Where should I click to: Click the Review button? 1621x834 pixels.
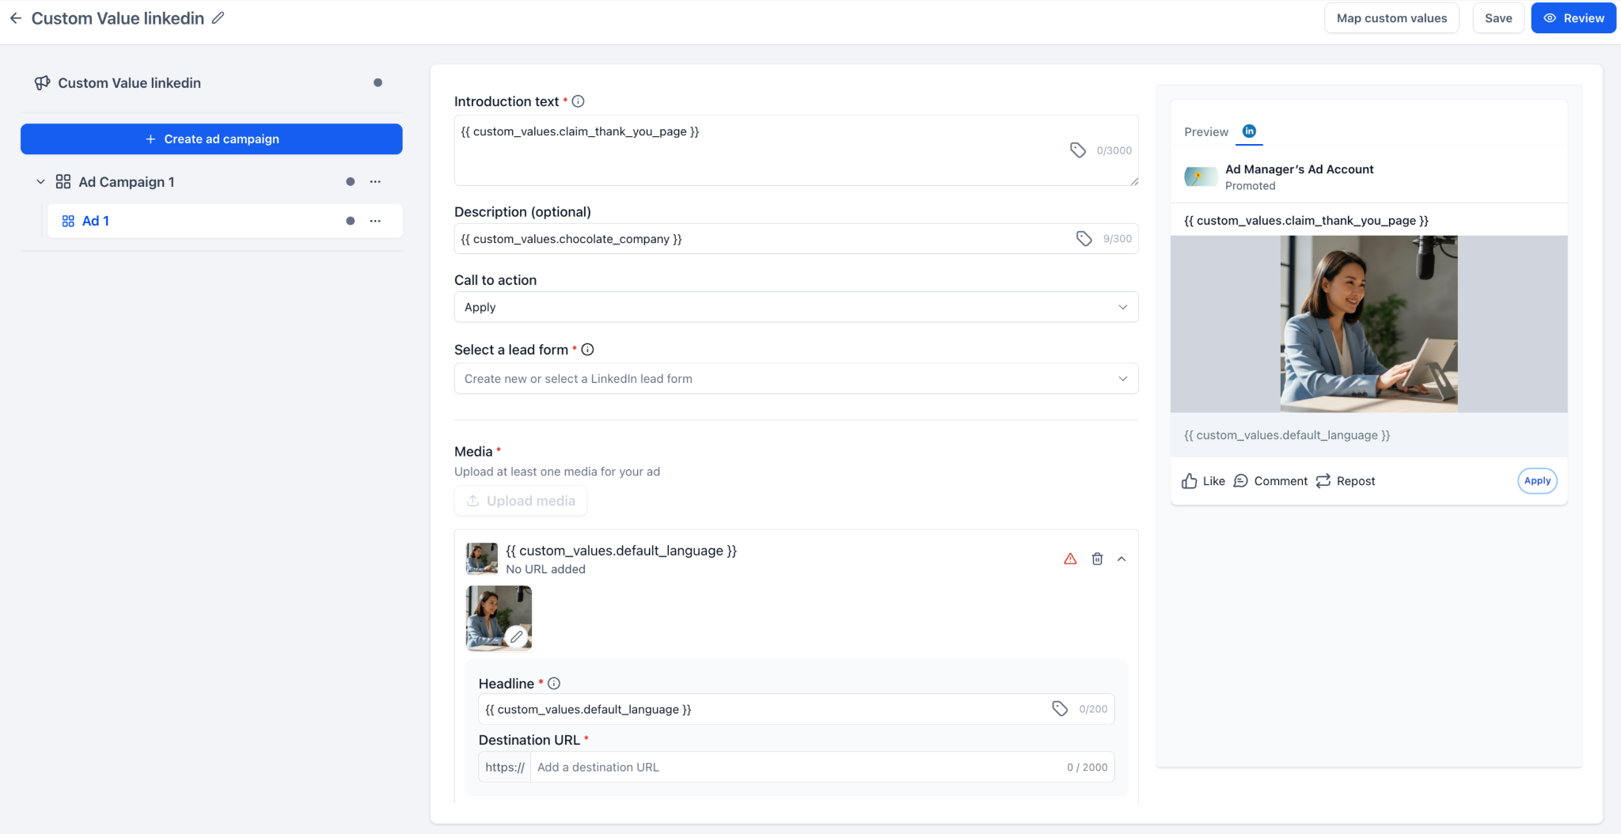1574,18
